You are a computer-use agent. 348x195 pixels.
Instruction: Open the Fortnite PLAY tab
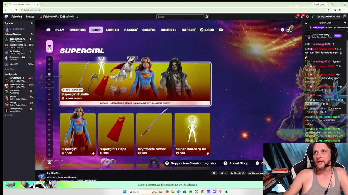tap(60, 30)
